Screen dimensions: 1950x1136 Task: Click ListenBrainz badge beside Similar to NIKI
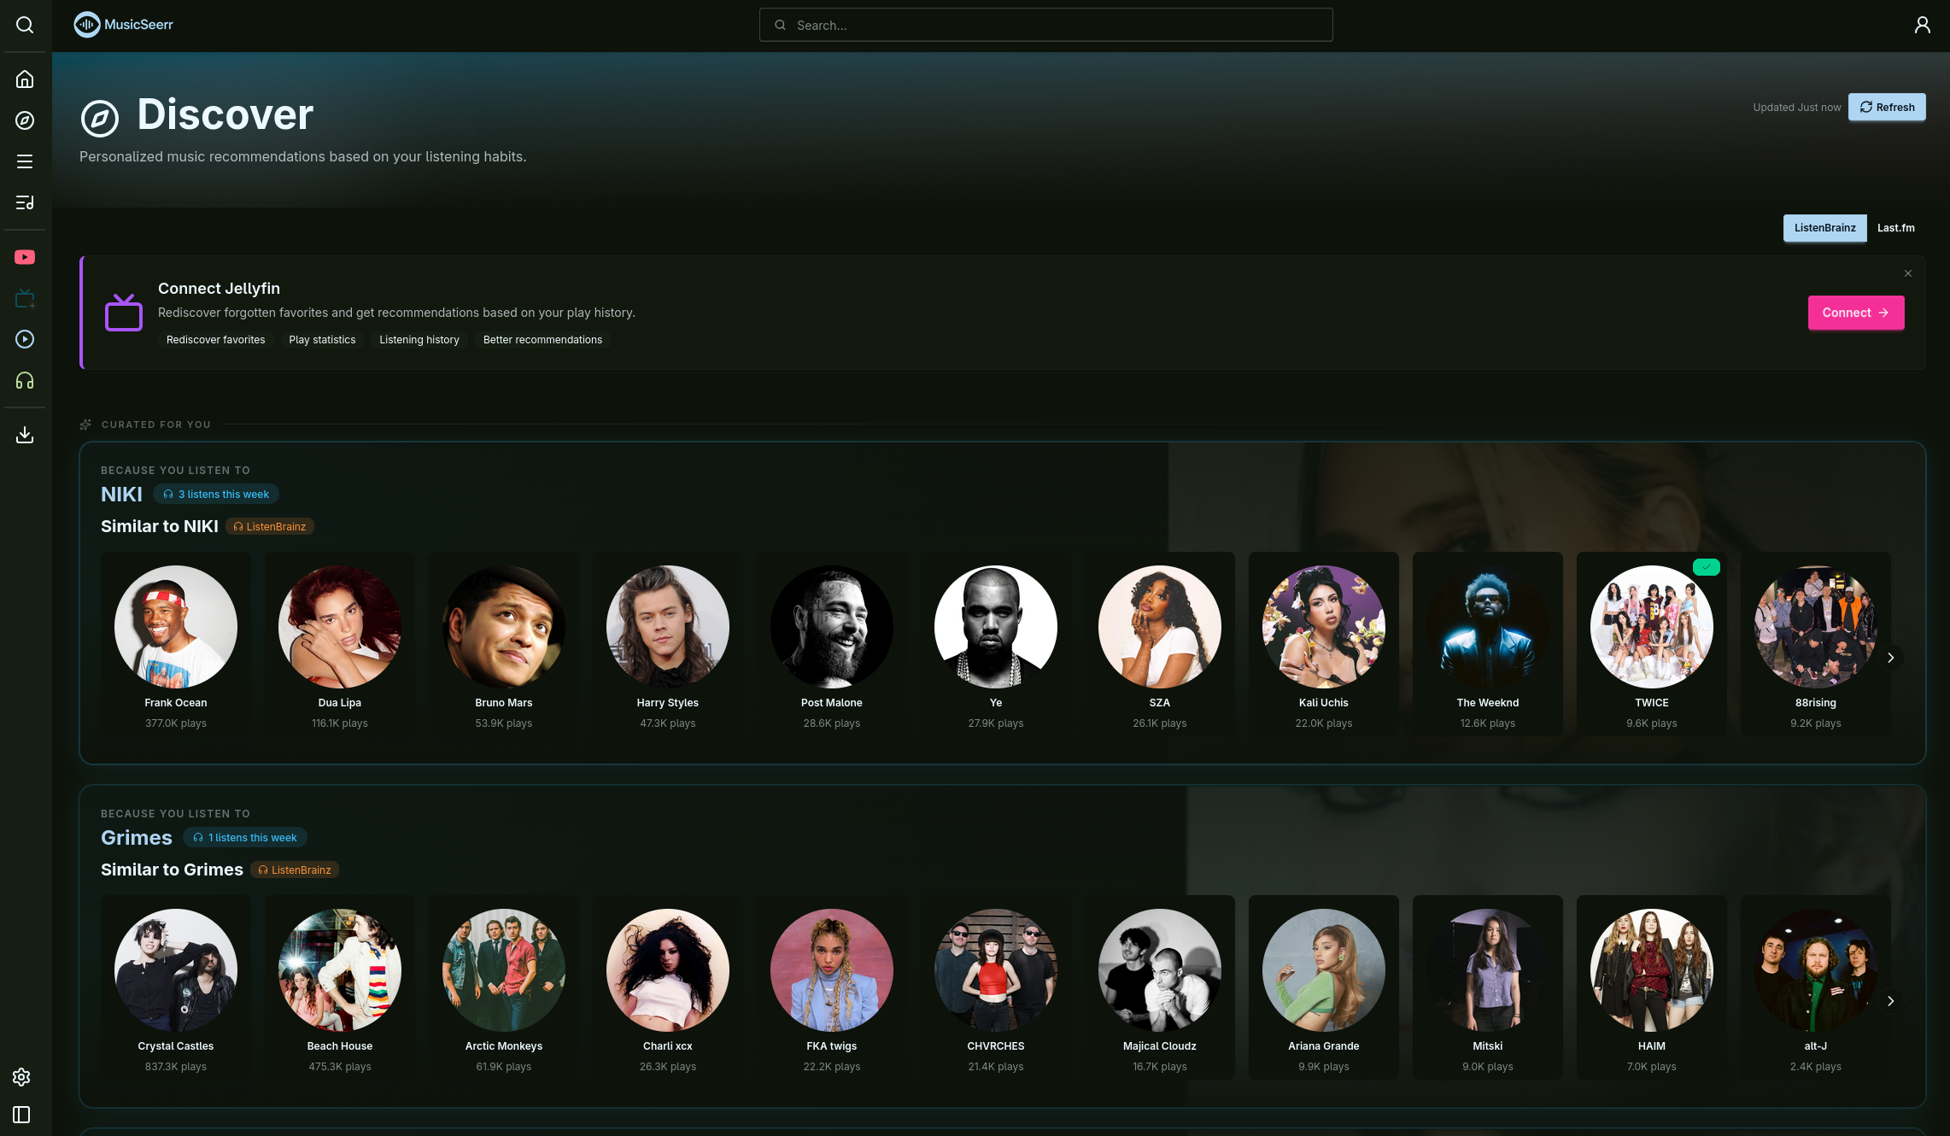(270, 527)
